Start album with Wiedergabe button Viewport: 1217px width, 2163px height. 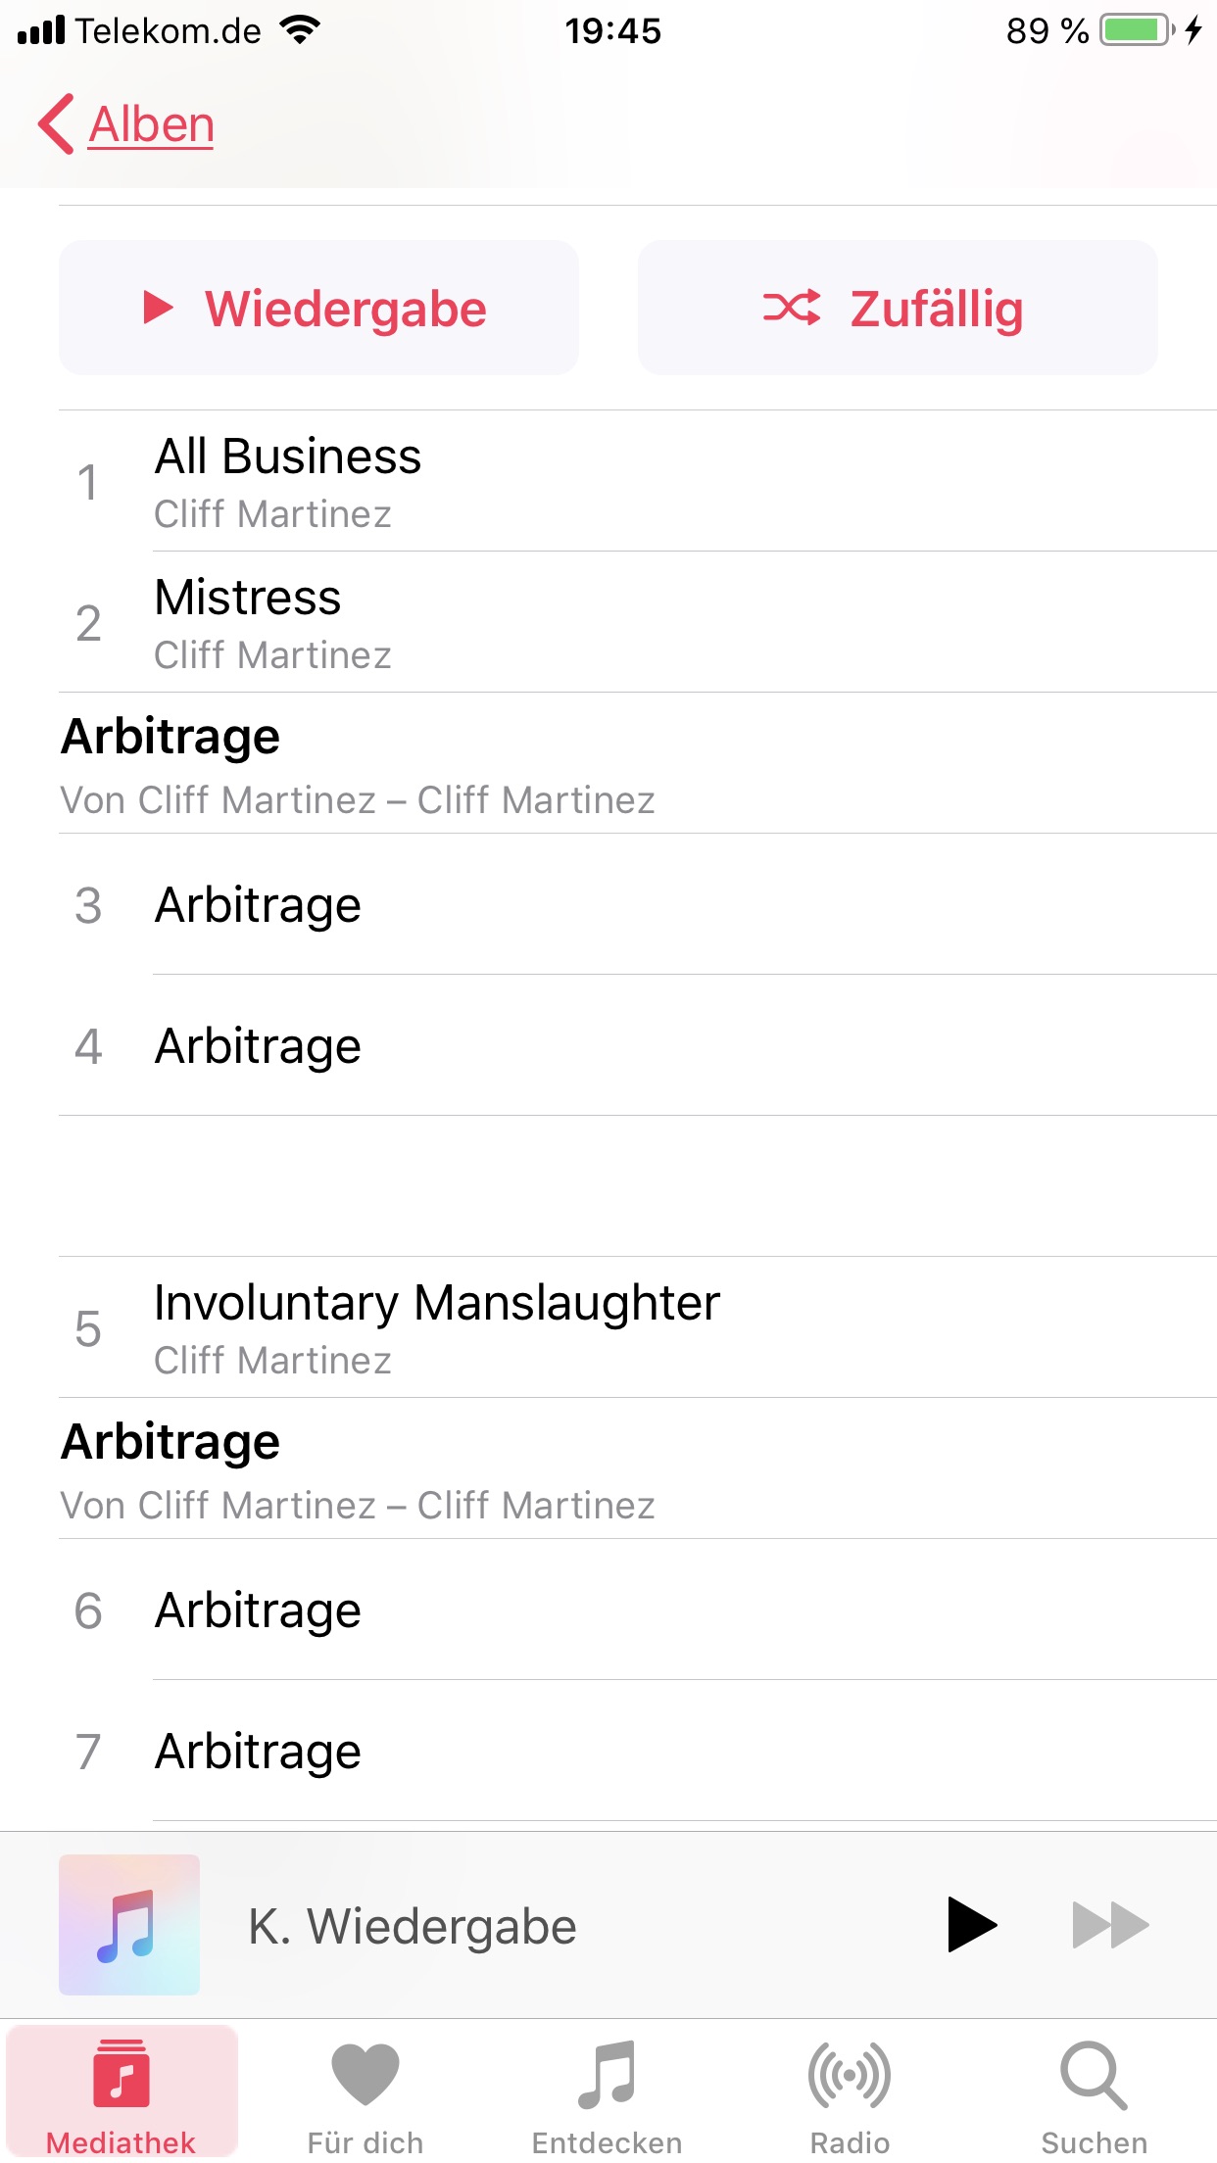click(x=318, y=308)
